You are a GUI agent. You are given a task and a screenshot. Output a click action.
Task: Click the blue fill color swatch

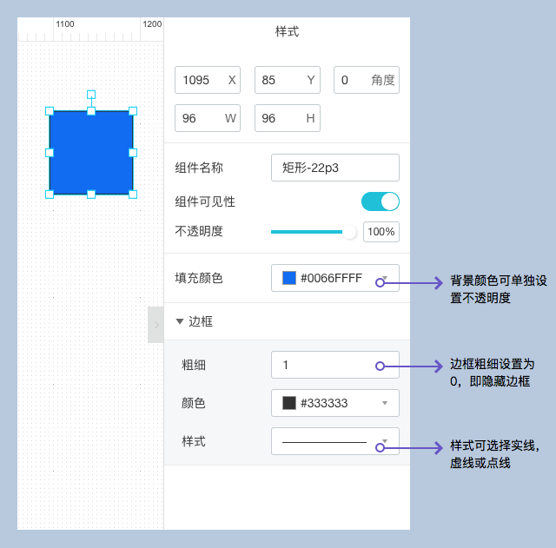(x=289, y=279)
